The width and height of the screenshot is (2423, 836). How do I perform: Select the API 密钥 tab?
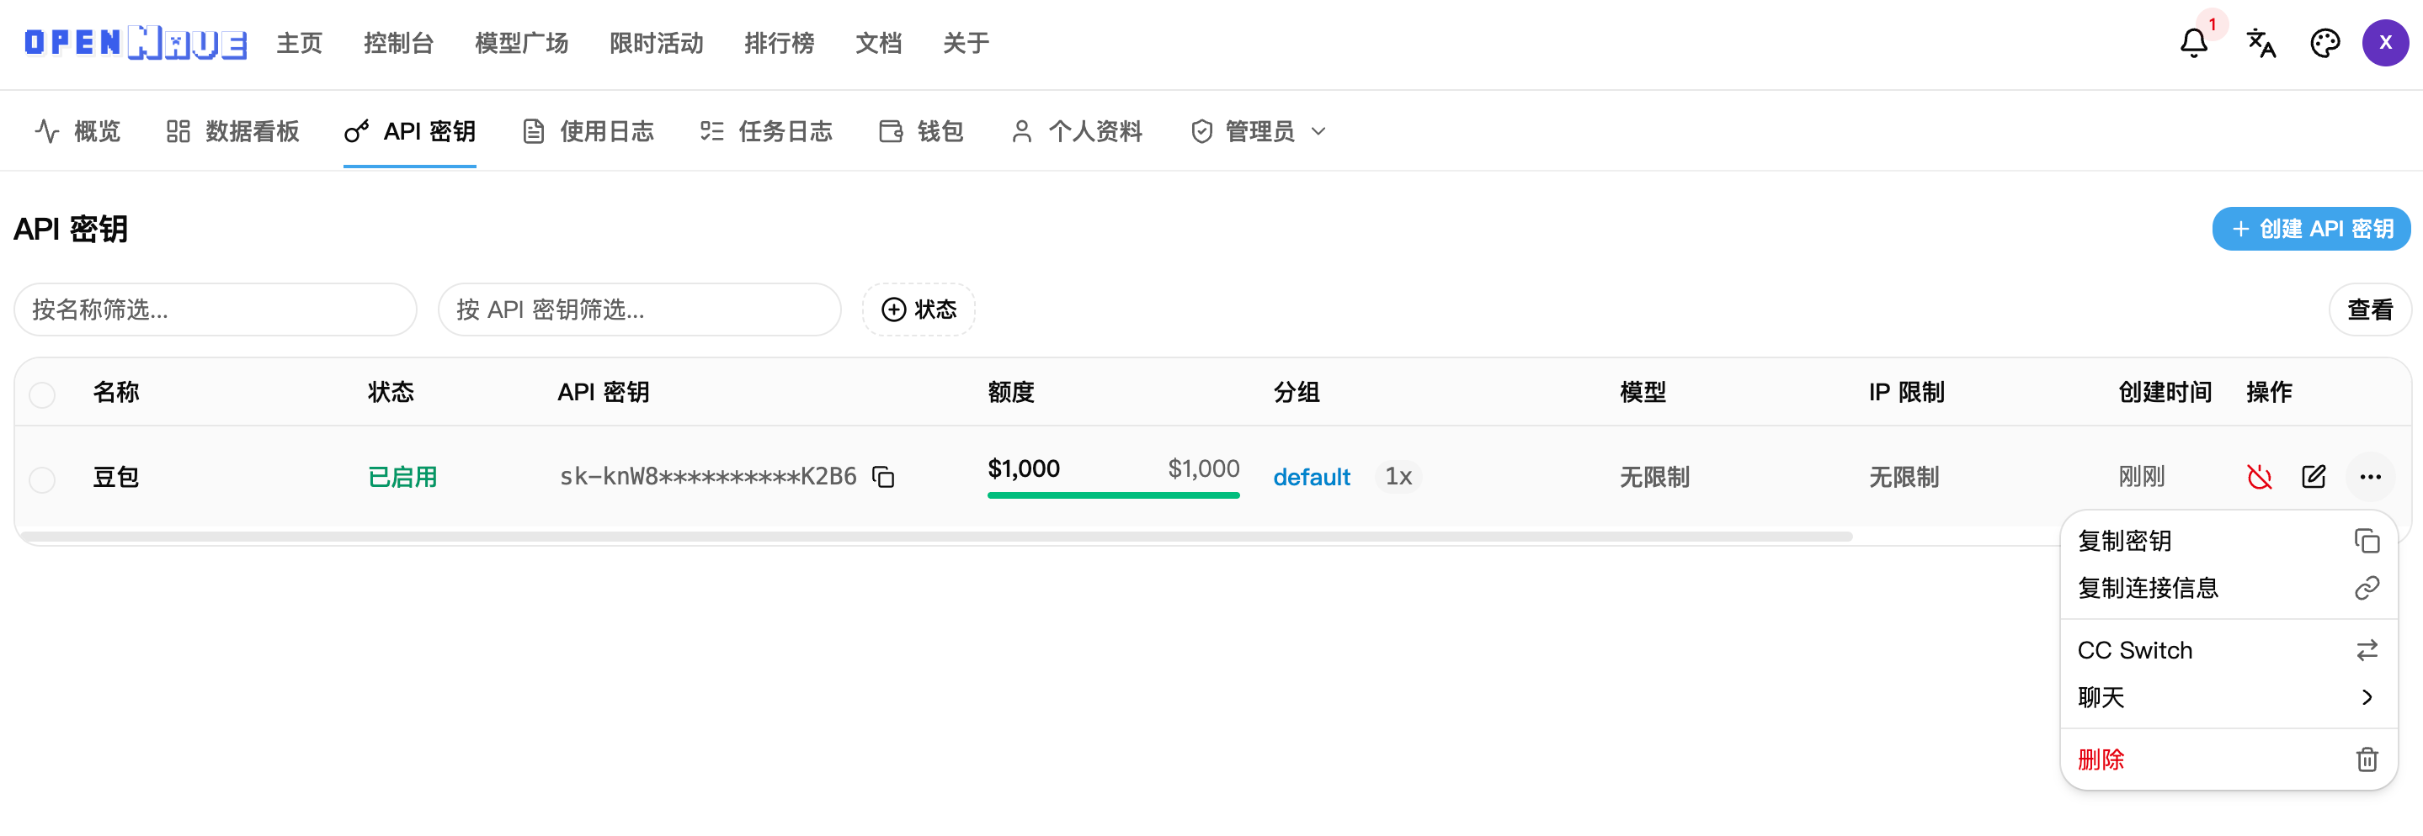(410, 131)
